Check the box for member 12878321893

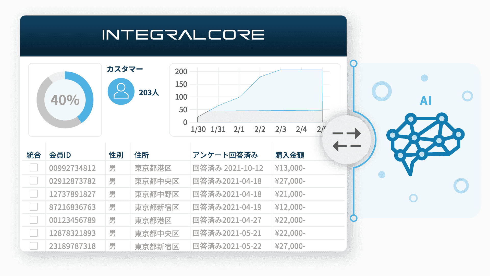tap(34, 233)
